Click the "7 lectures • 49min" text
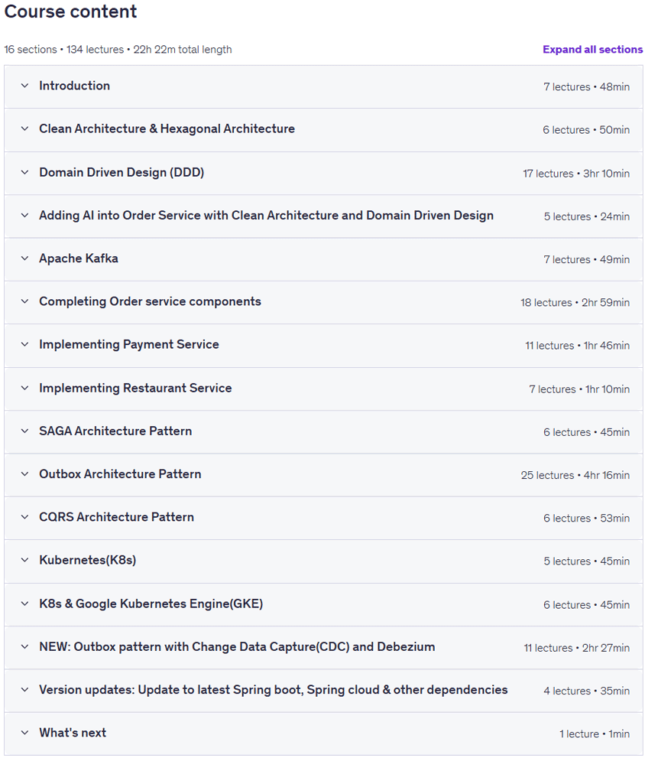This screenshot has height=758, width=645. pos(587,259)
